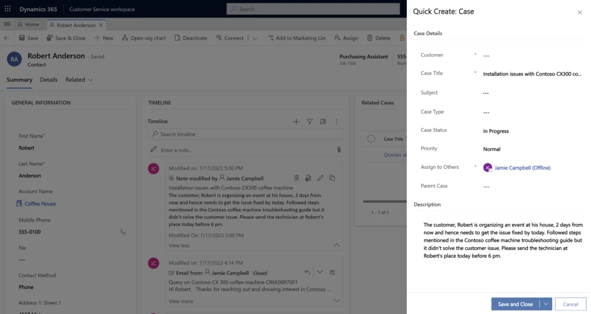
Task: Click the reply icon on the email entry
Action: point(307,273)
